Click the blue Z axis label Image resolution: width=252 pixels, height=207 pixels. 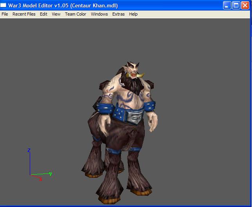coord(29,150)
